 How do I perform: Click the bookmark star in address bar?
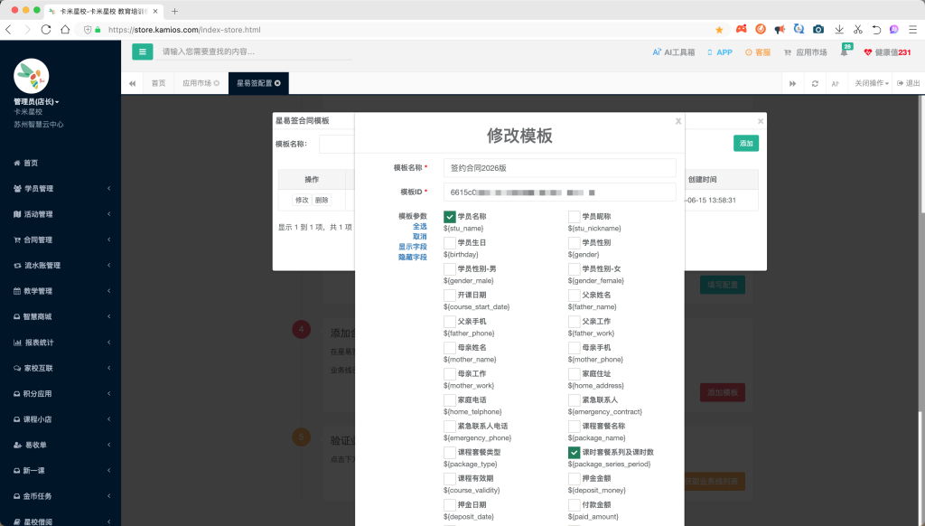tap(719, 30)
